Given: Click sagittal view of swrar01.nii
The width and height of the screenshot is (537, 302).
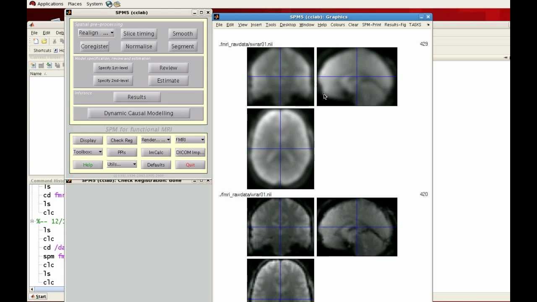Looking at the screenshot, I should coord(357,77).
